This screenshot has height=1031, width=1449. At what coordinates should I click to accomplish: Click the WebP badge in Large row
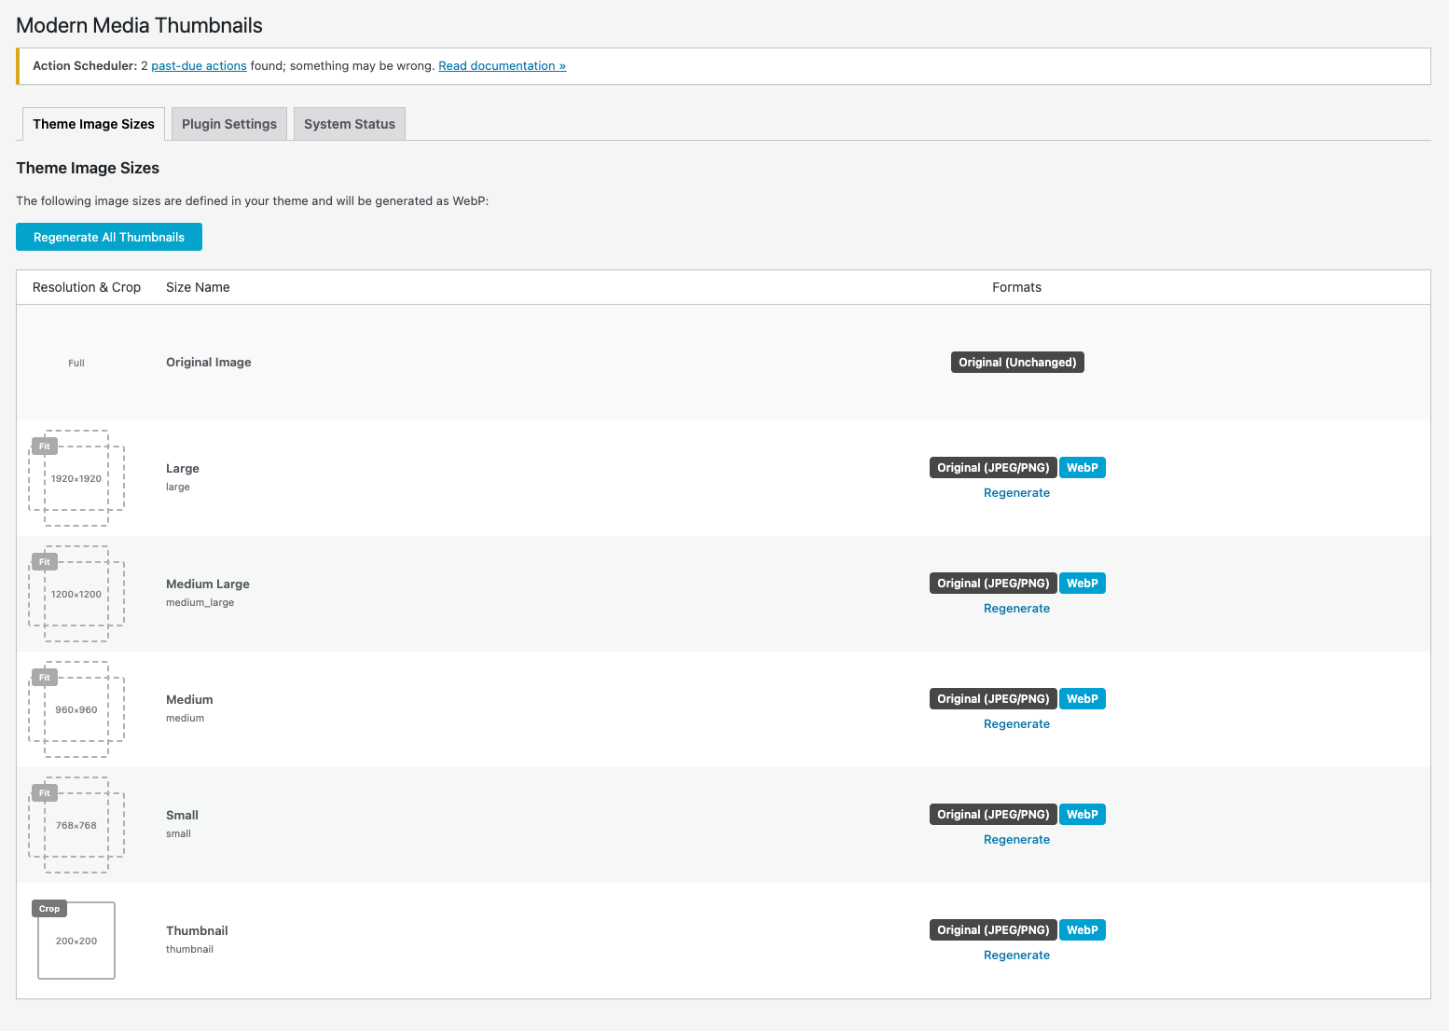[x=1082, y=468]
